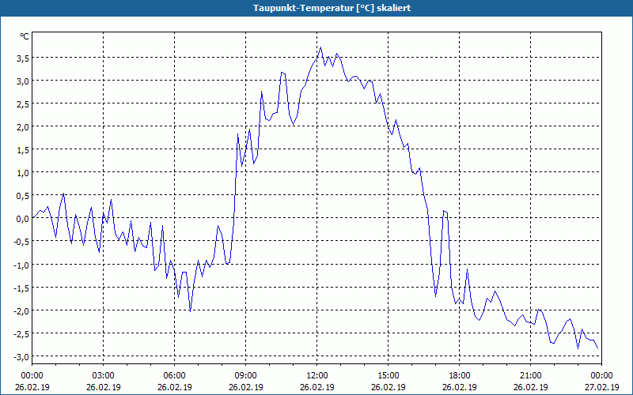Select the °C unit label
This screenshot has height=395, width=633.
point(25,36)
